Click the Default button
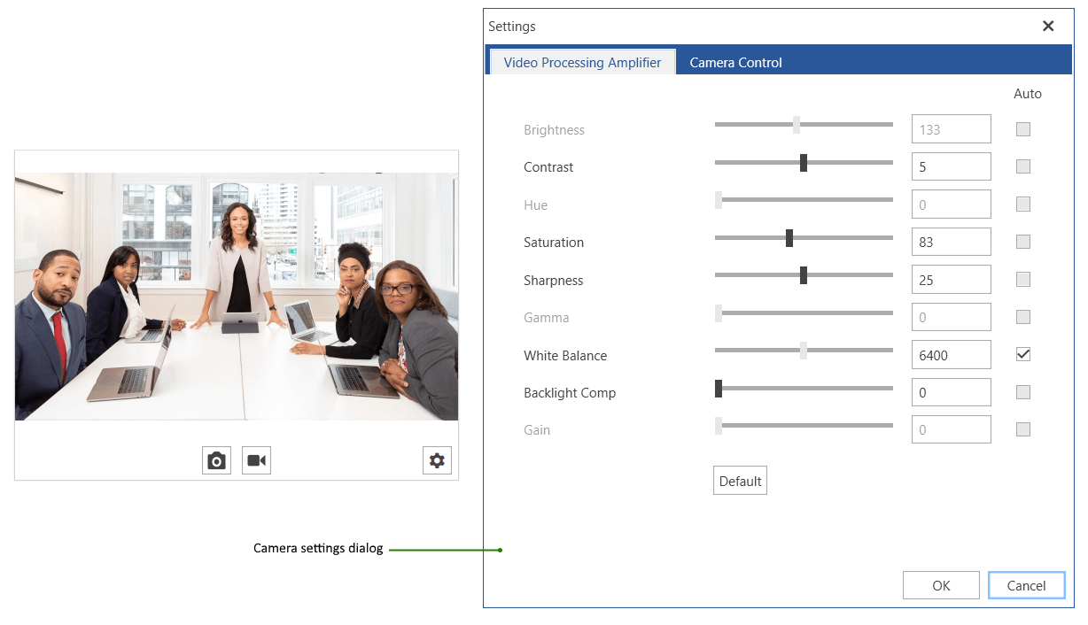 click(x=740, y=480)
